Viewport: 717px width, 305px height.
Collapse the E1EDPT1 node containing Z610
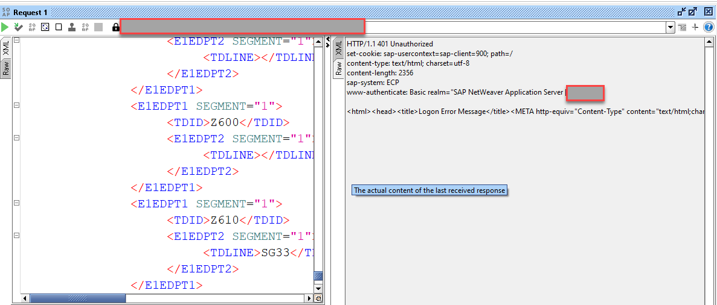click(16, 203)
